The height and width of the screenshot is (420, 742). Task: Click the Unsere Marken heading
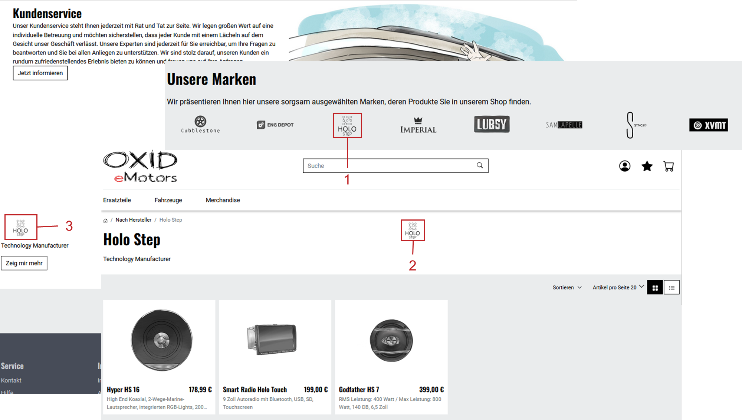(211, 79)
